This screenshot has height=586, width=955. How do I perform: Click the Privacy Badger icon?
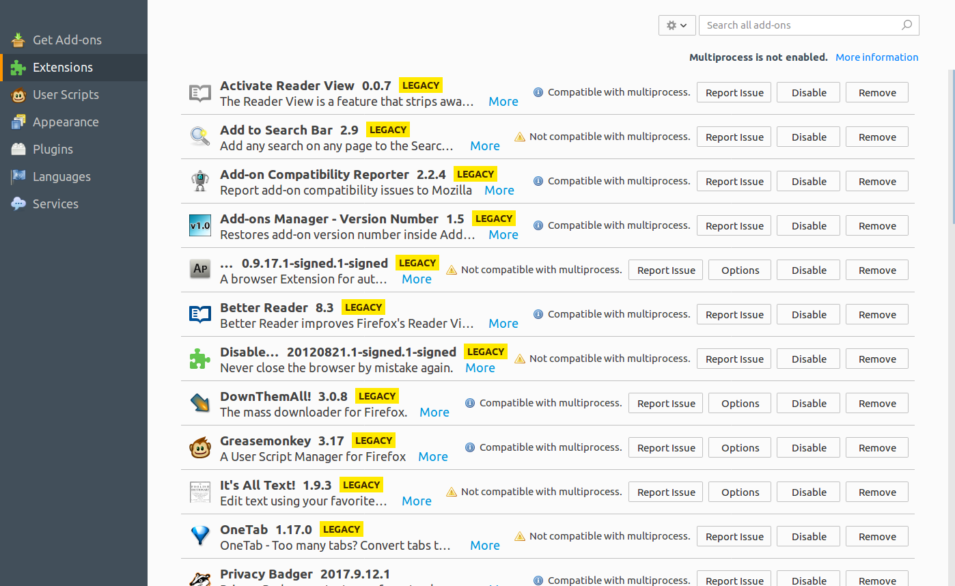pos(200,579)
